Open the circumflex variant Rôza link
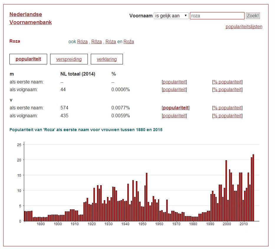 tap(96, 42)
